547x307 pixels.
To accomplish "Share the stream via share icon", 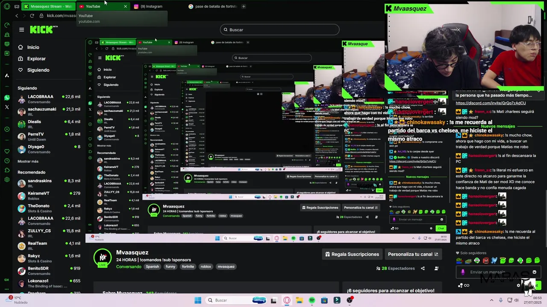I will [x=423, y=268].
